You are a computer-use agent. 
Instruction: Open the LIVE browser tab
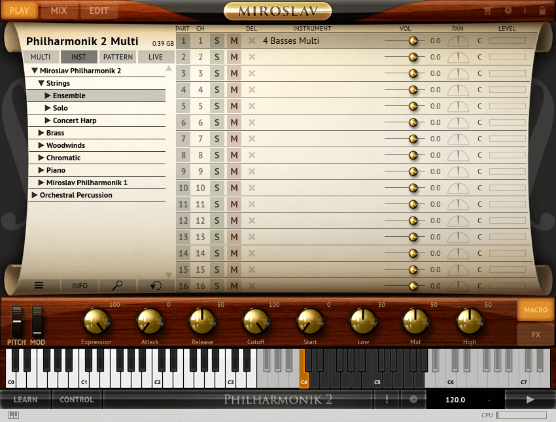156,57
